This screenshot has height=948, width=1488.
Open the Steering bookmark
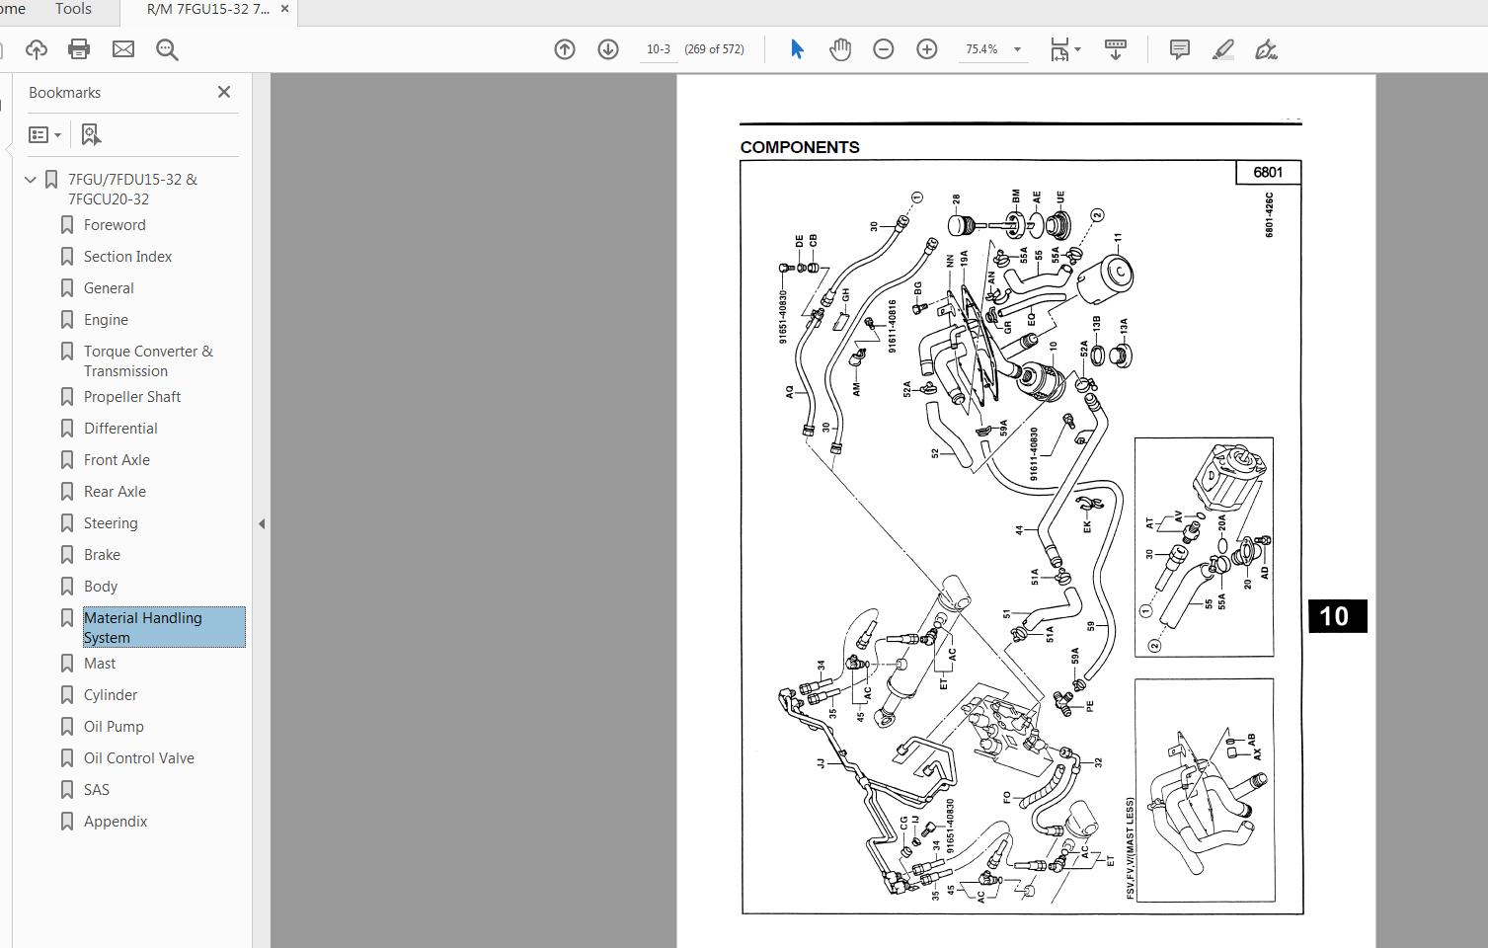(x=111, y=523)
